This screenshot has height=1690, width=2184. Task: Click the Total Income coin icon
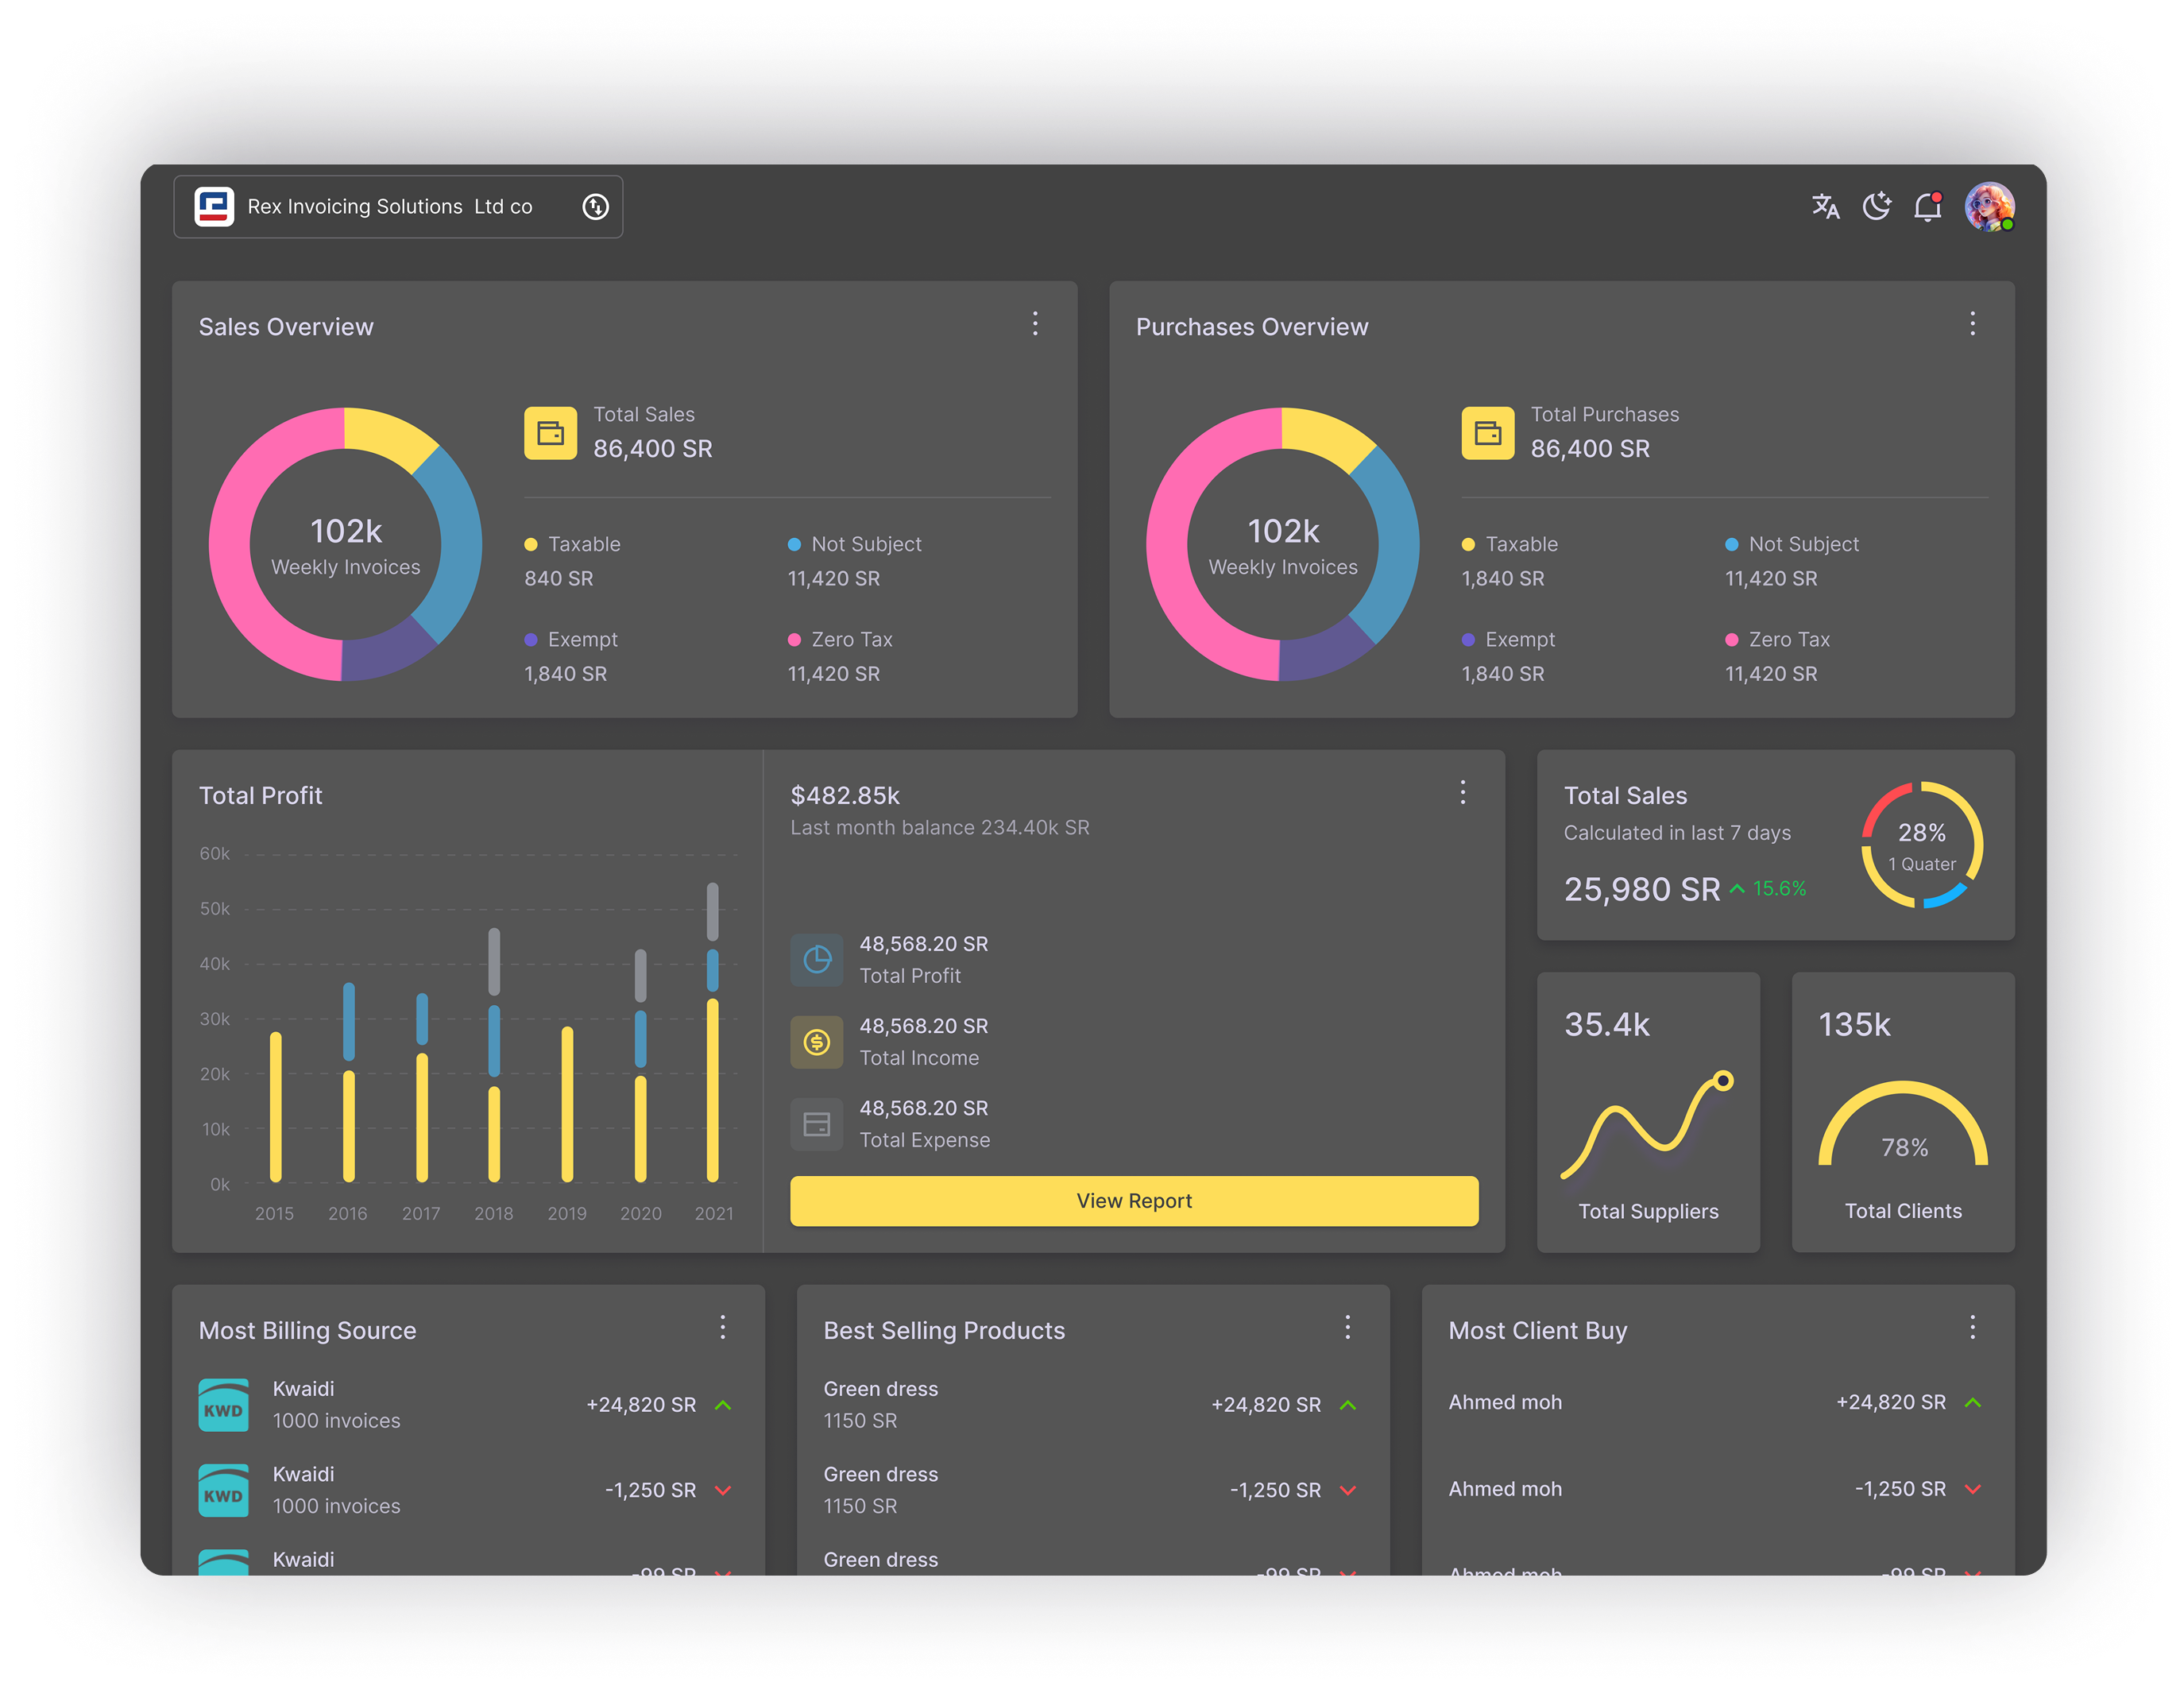816,1042
